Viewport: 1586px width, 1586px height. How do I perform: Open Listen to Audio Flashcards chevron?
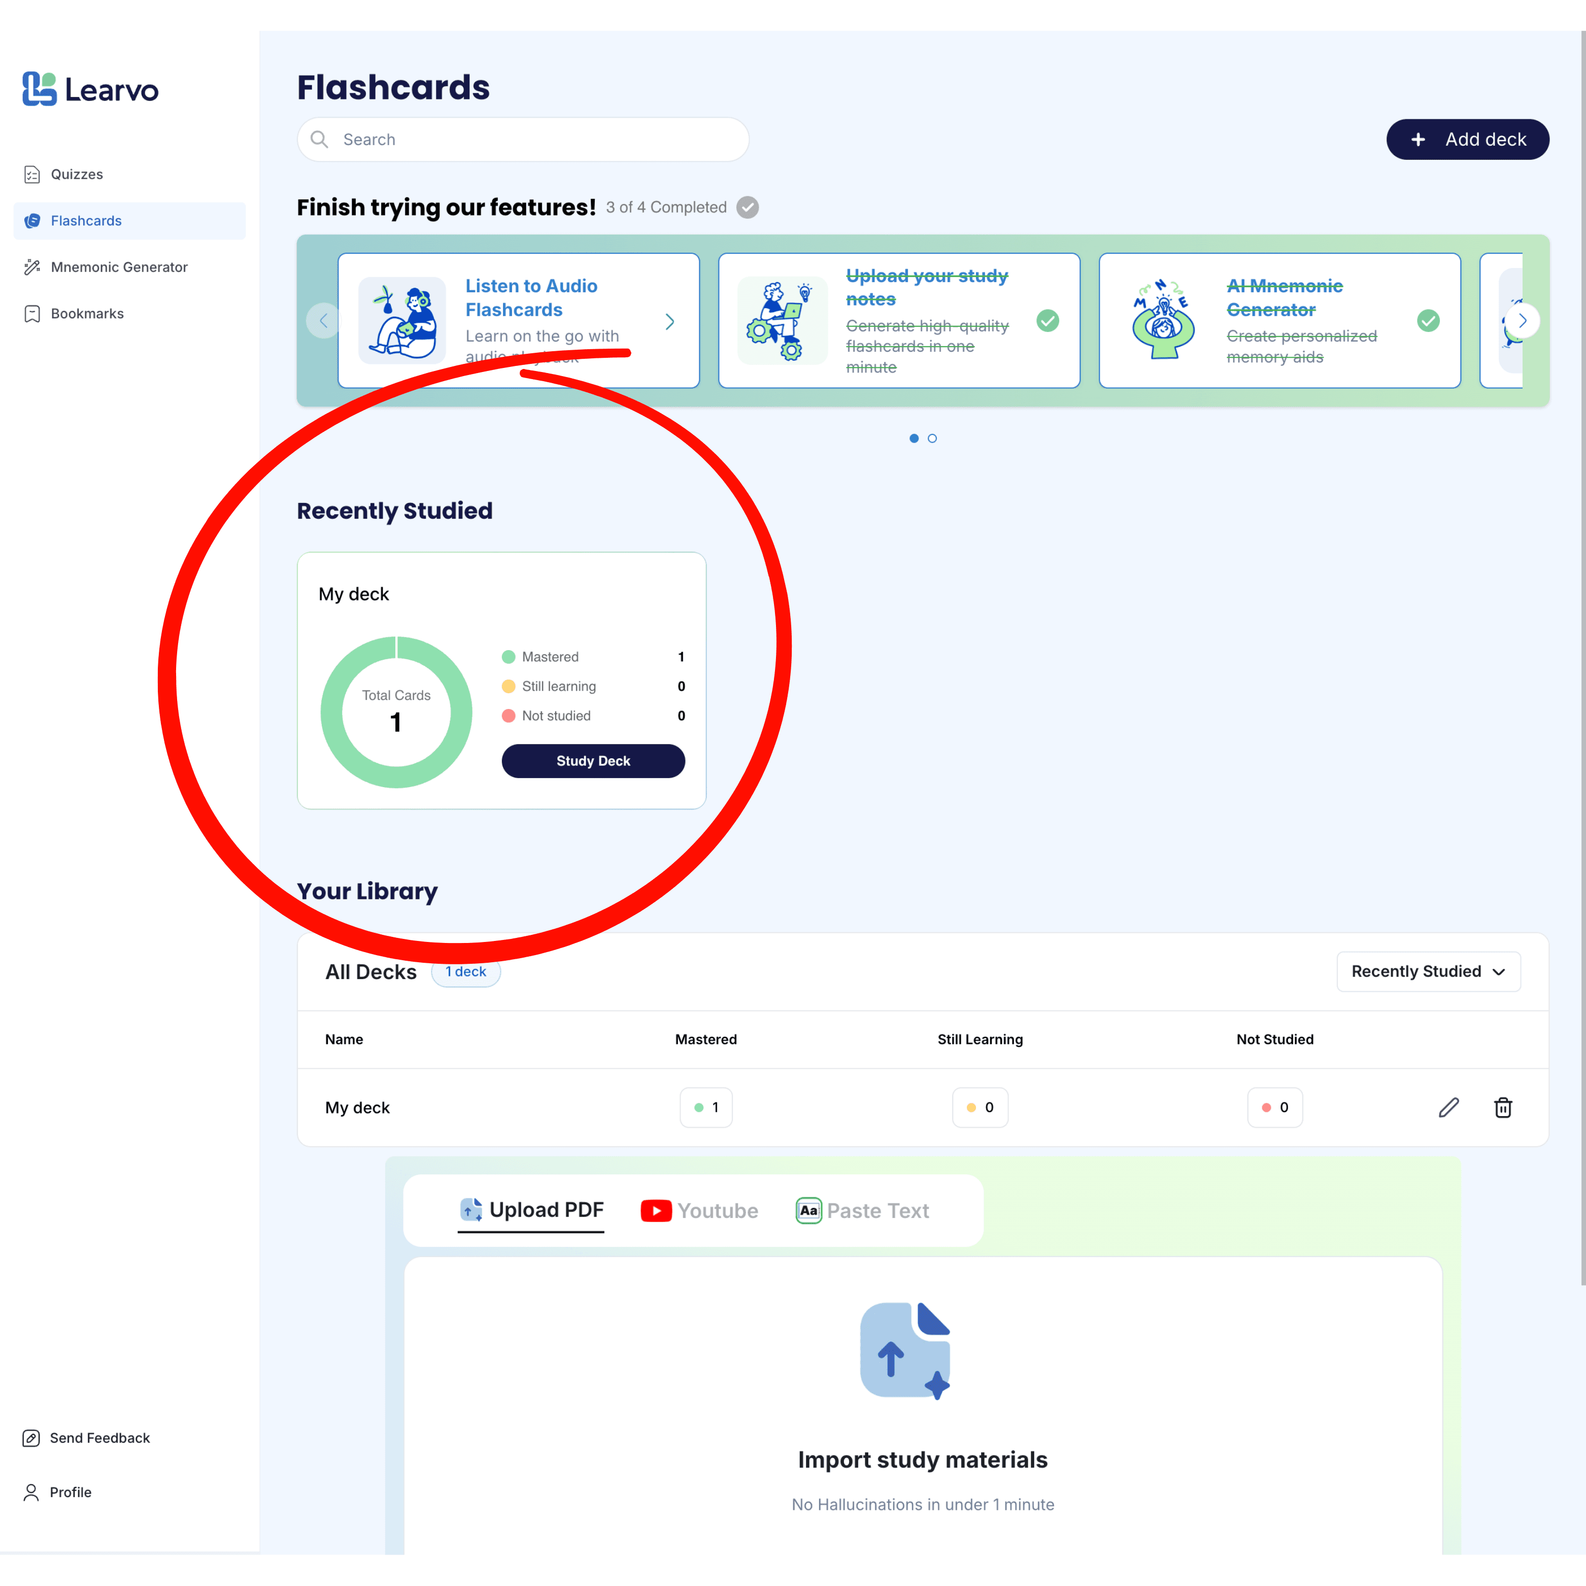(x=669, y=321)
